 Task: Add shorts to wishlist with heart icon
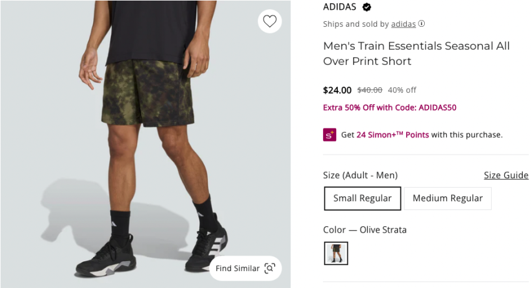click(269, 21)
